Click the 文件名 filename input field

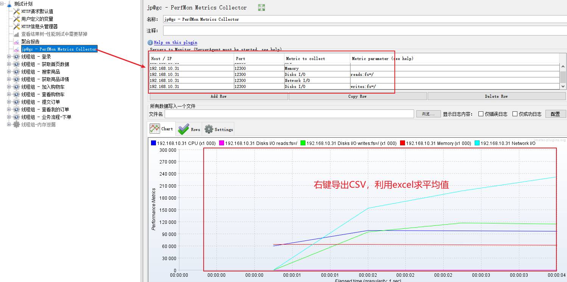tap(289, 114)
